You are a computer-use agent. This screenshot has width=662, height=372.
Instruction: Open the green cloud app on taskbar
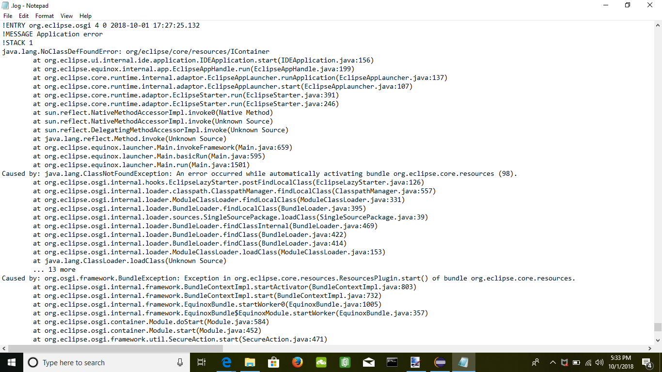[321, 362]
